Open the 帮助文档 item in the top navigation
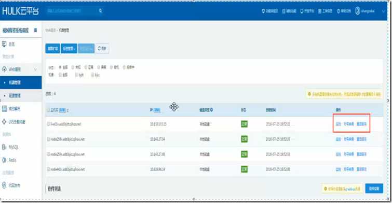Image resolution: width=392 pixels, height=203 pixels. coord(344,11)
